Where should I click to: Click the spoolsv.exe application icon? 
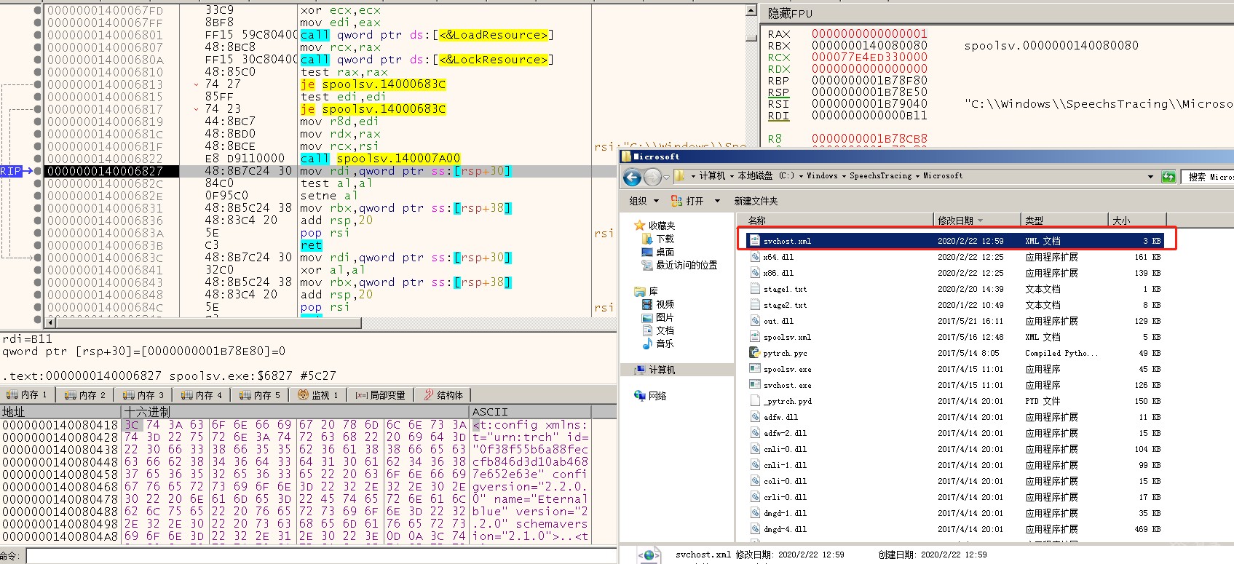point(755,369)
